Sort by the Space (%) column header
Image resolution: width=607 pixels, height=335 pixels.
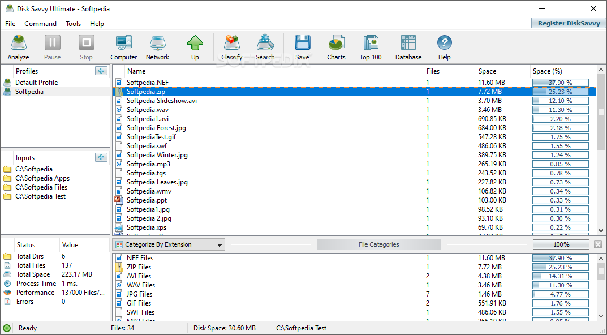coord(563,71)
